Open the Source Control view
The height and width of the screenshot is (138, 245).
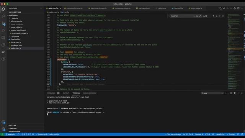tap(3, 24)
